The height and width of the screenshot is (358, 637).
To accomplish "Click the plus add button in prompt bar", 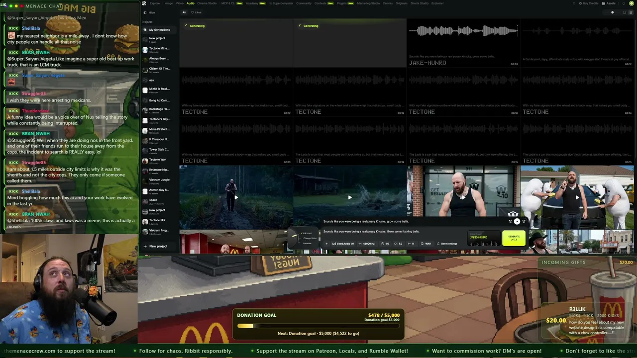I will [327, 244].
